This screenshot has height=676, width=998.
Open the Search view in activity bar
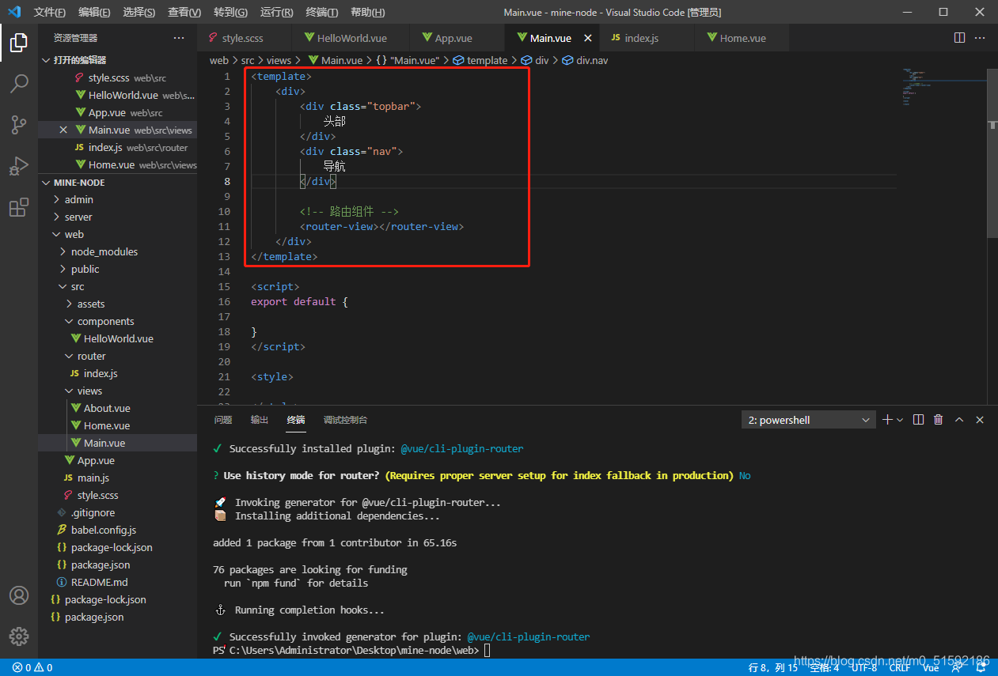click(19, 83)
